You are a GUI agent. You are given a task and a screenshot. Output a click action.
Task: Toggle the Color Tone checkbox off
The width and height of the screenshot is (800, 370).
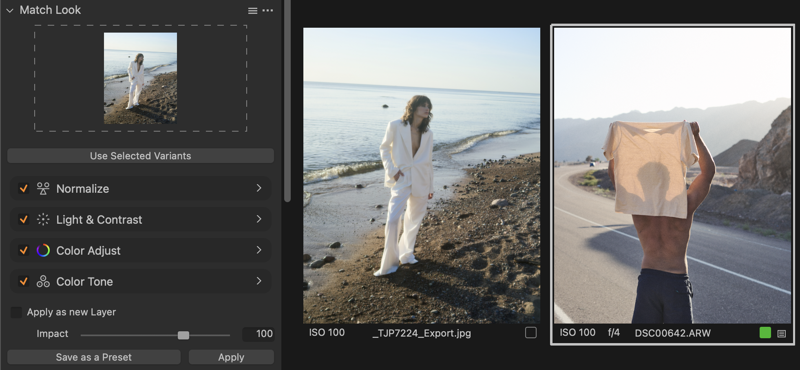pyautogui.click(x=24, y=282)
